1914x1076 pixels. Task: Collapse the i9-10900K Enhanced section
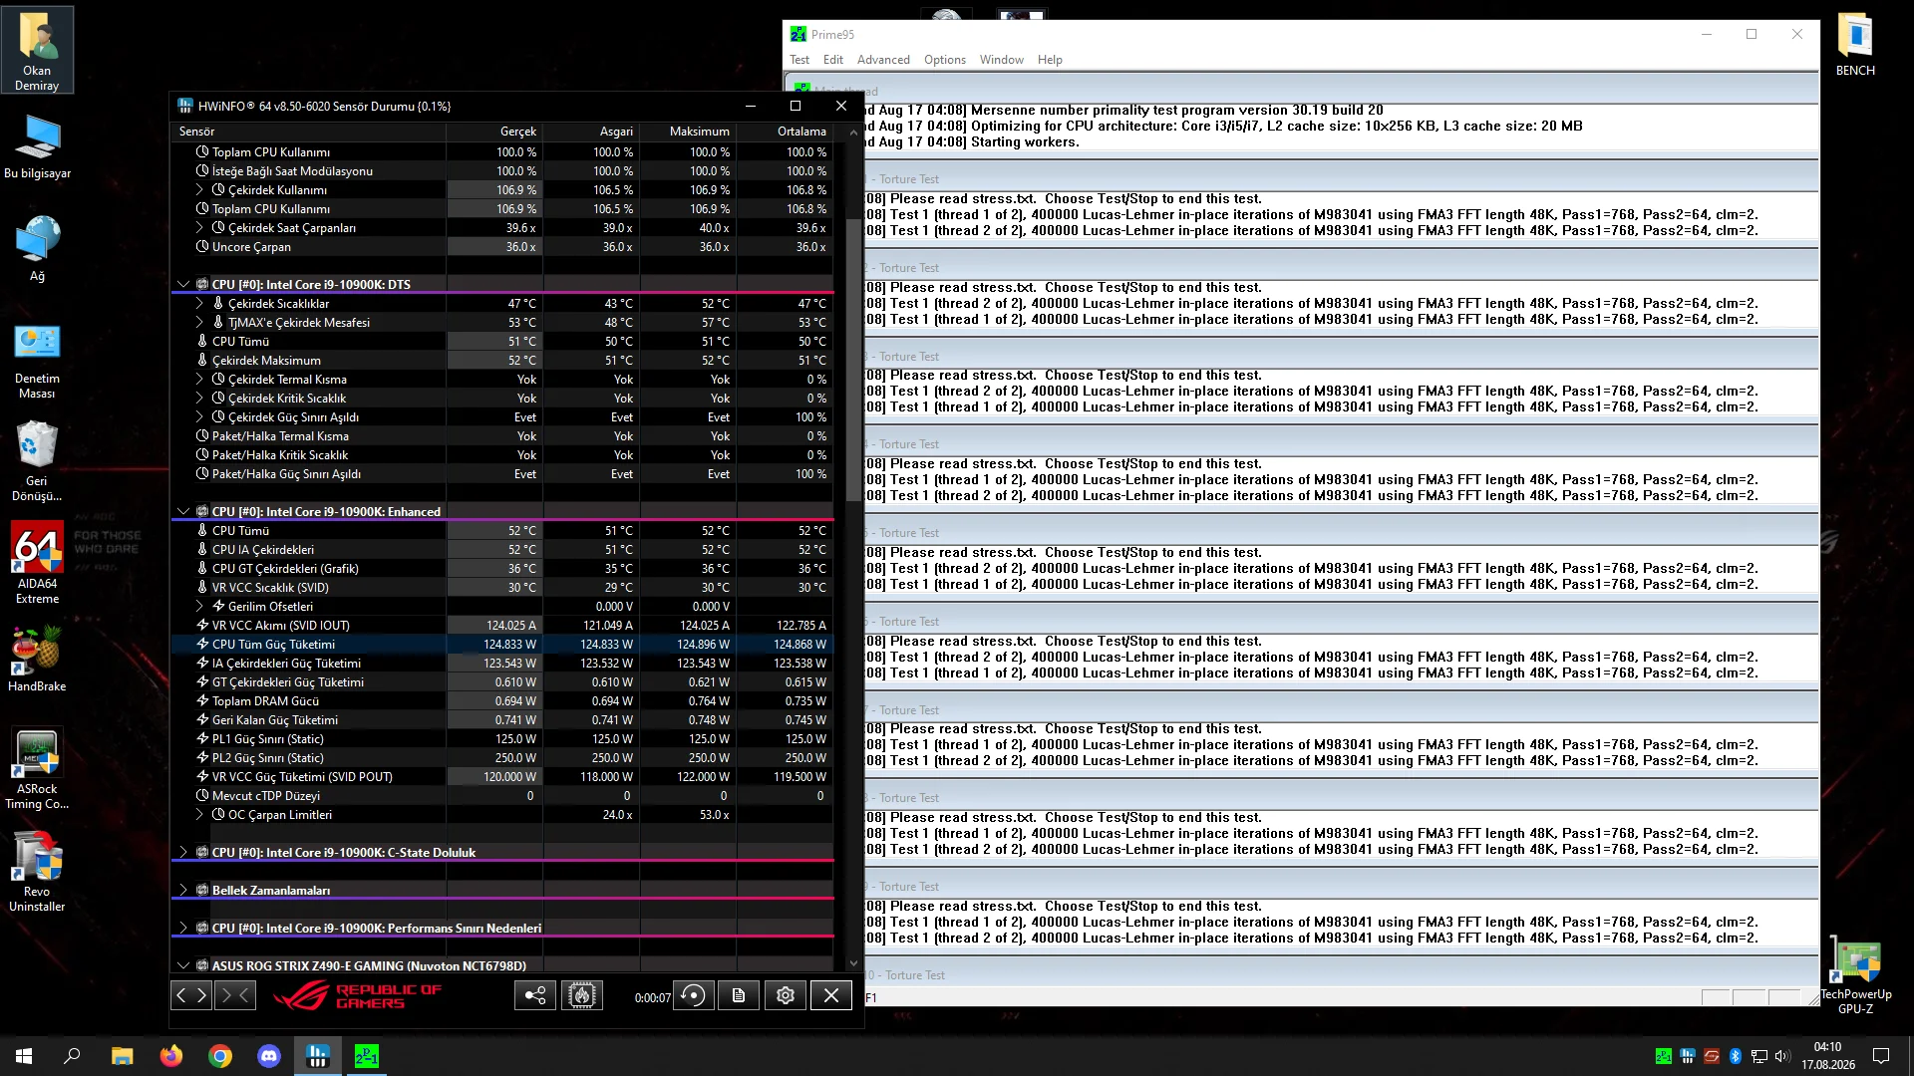pos(183,512)
